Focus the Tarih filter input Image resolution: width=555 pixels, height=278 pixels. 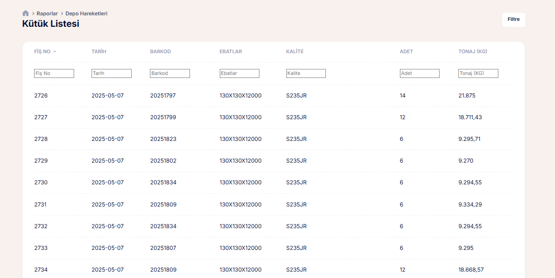112,74
